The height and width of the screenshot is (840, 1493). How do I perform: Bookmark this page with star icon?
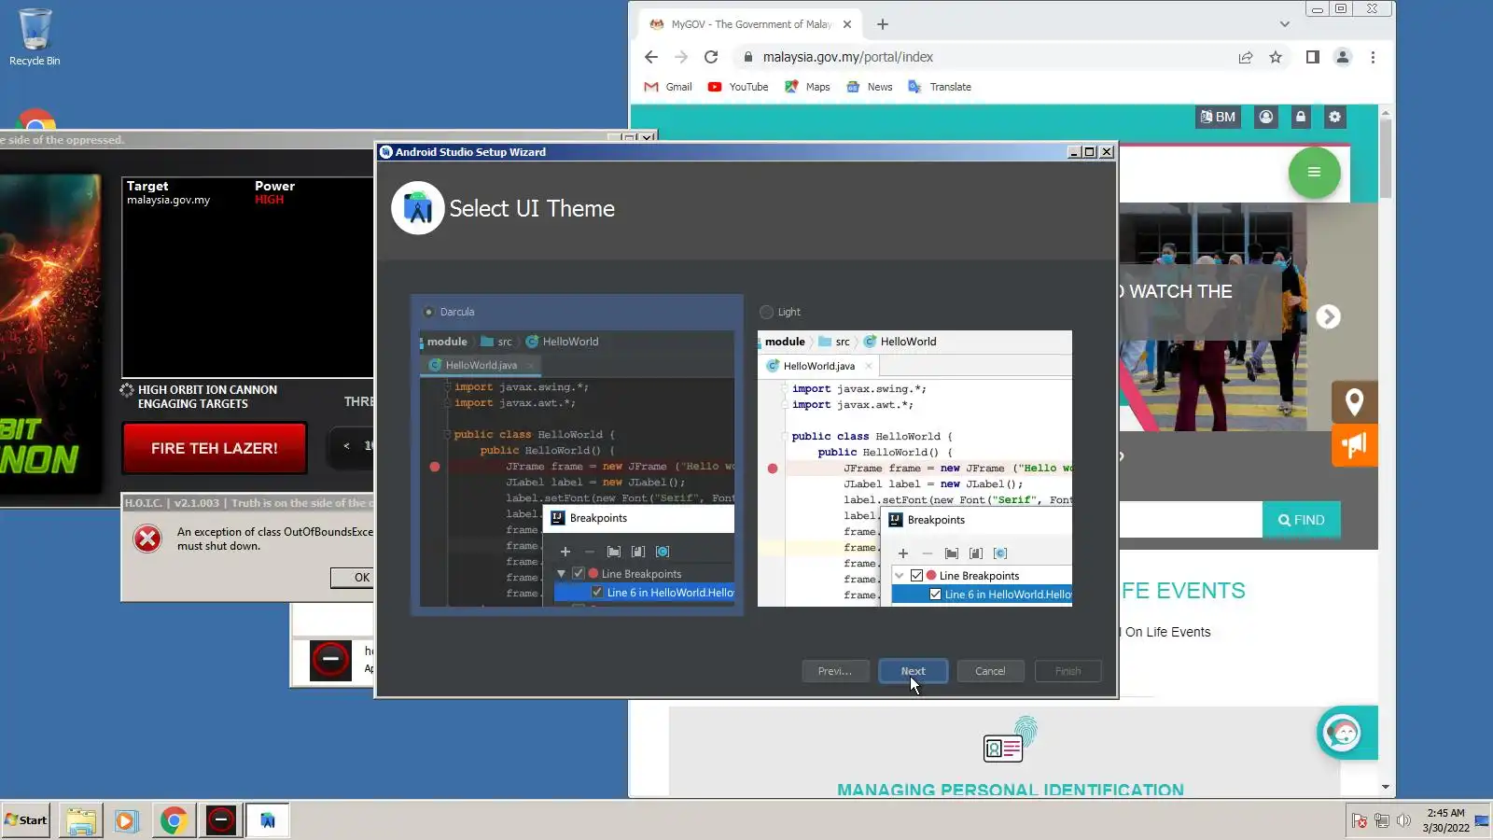pyautogui.click(x=1276, y=57)
